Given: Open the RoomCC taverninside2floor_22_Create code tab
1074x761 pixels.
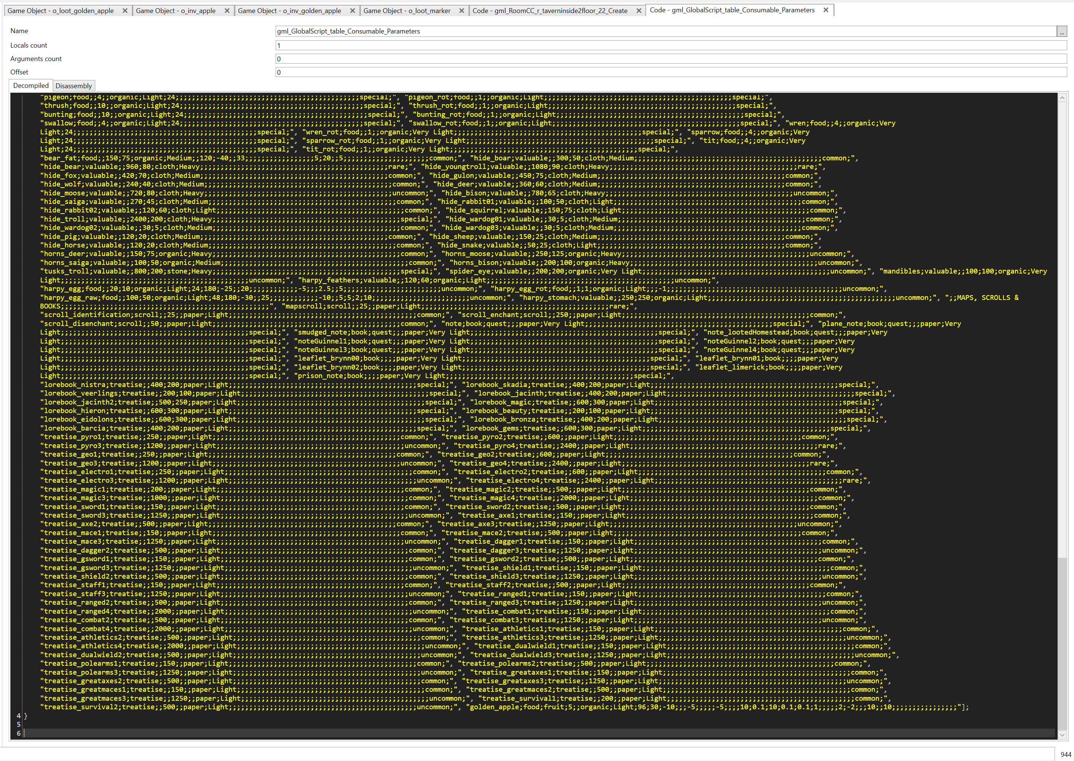Looking at the screenshot, I should (x=550, y=11).
